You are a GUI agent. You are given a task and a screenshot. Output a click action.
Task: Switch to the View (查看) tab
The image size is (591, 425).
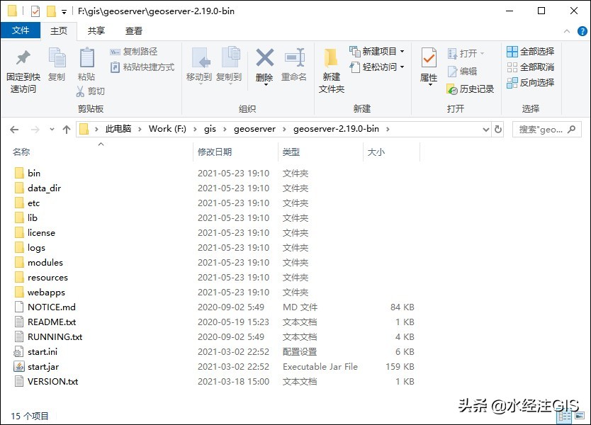point(134,31)
